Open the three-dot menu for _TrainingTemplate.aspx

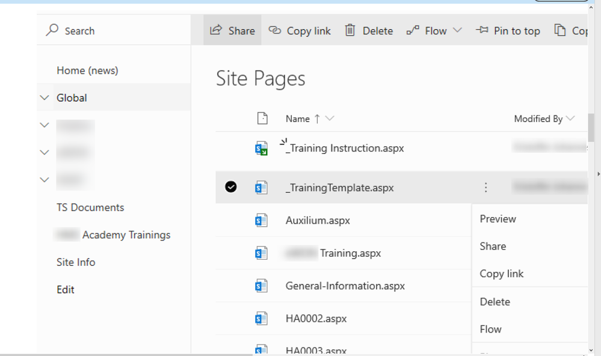tap(485, 188)
